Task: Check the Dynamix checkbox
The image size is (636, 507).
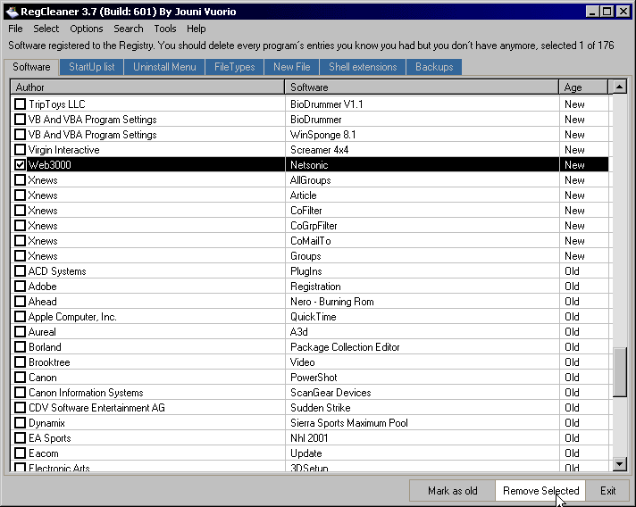Action: pyautogui.click(x=20, y=423)
